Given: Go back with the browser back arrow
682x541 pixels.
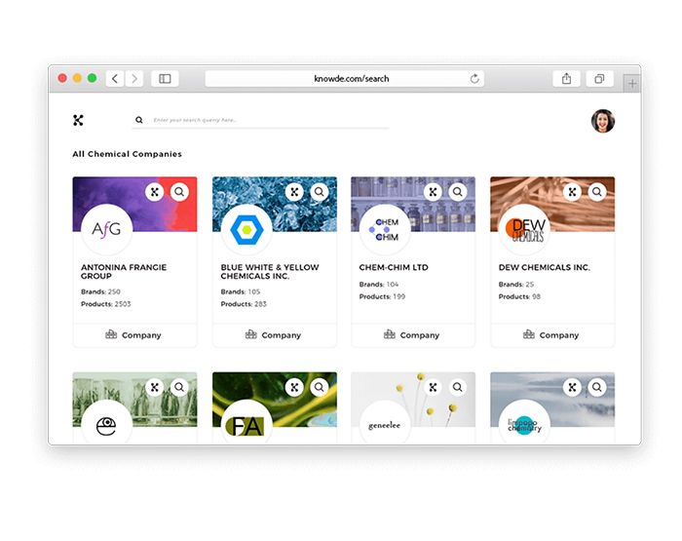Looking at the screenshot, I should pyautogui.click(x=115, y=79).
